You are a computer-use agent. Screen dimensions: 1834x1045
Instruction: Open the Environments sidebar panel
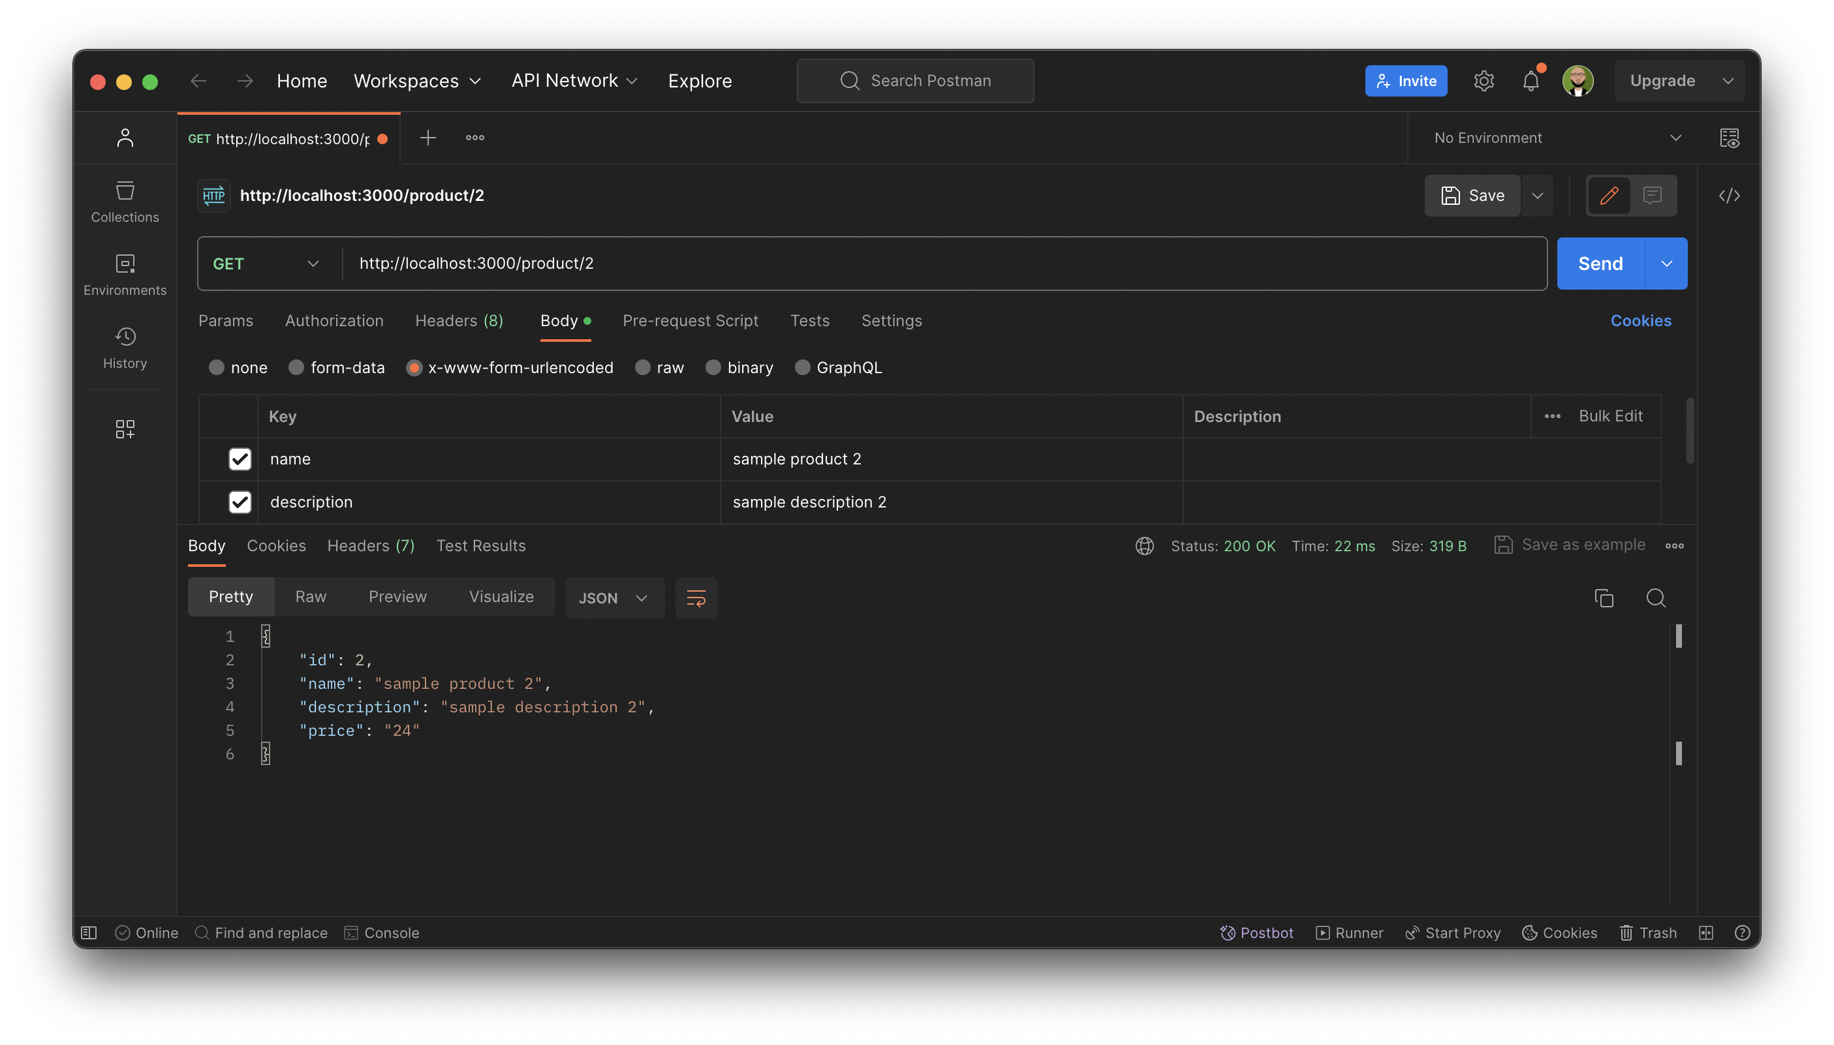[x=124, y=274]
